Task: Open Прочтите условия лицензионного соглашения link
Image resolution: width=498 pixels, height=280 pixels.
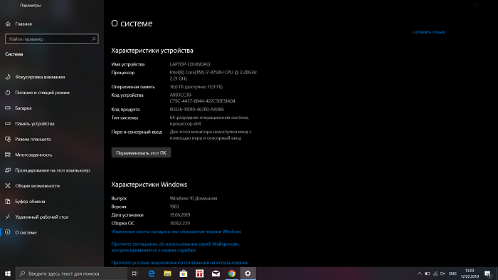Action: pyautogui.click(x=180, y=263)
